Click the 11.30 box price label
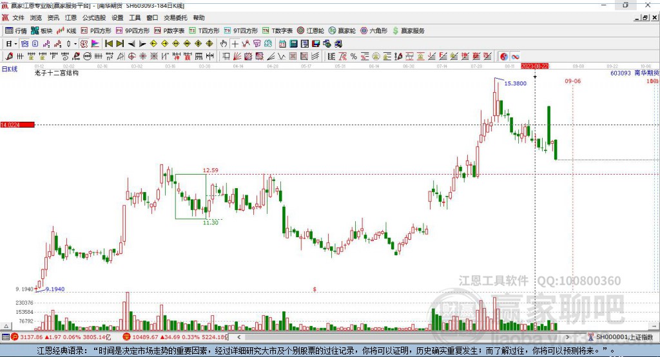Viewport: 660px width, 357px height. click(211, 222)
